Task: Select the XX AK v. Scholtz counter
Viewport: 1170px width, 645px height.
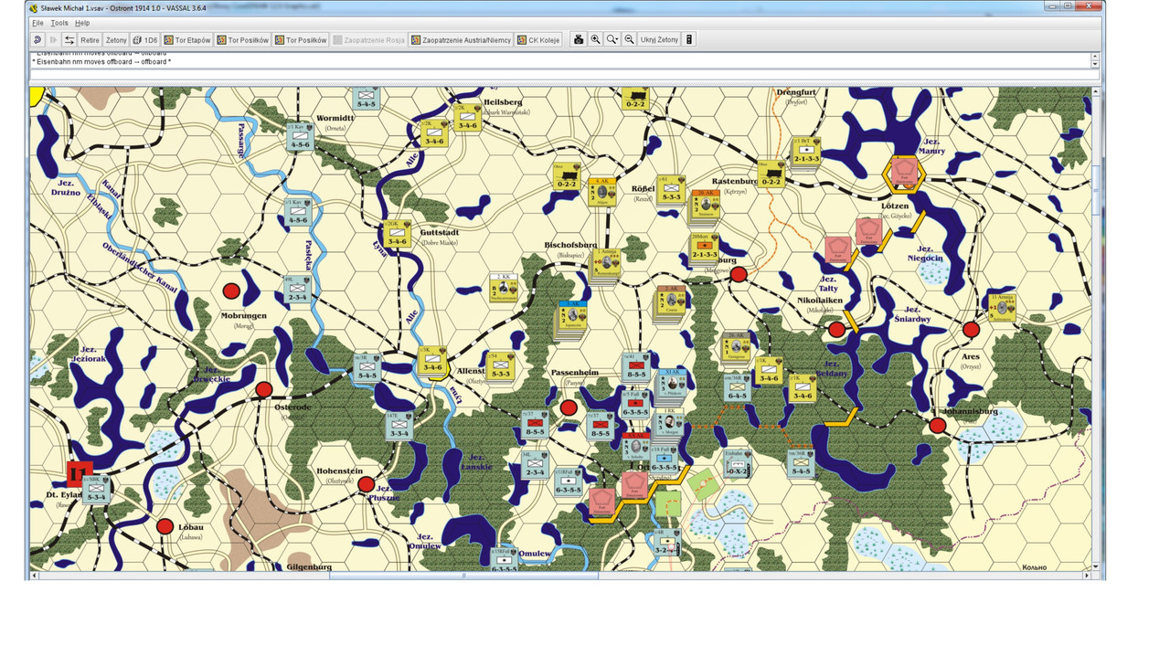Action: pos(635,448)
